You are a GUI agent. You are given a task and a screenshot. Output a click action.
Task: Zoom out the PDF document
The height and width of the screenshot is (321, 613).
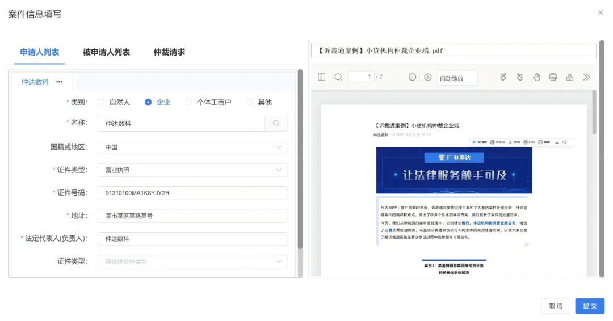click(x=412, y=77)
